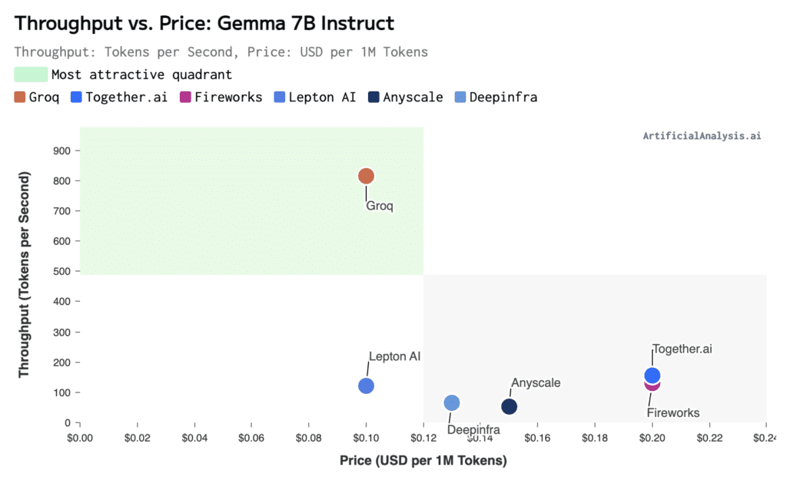Click the Most attractive quadrant green swatch
The width and height of the screenshot is (787, 480).
click(x=31, y=74)
